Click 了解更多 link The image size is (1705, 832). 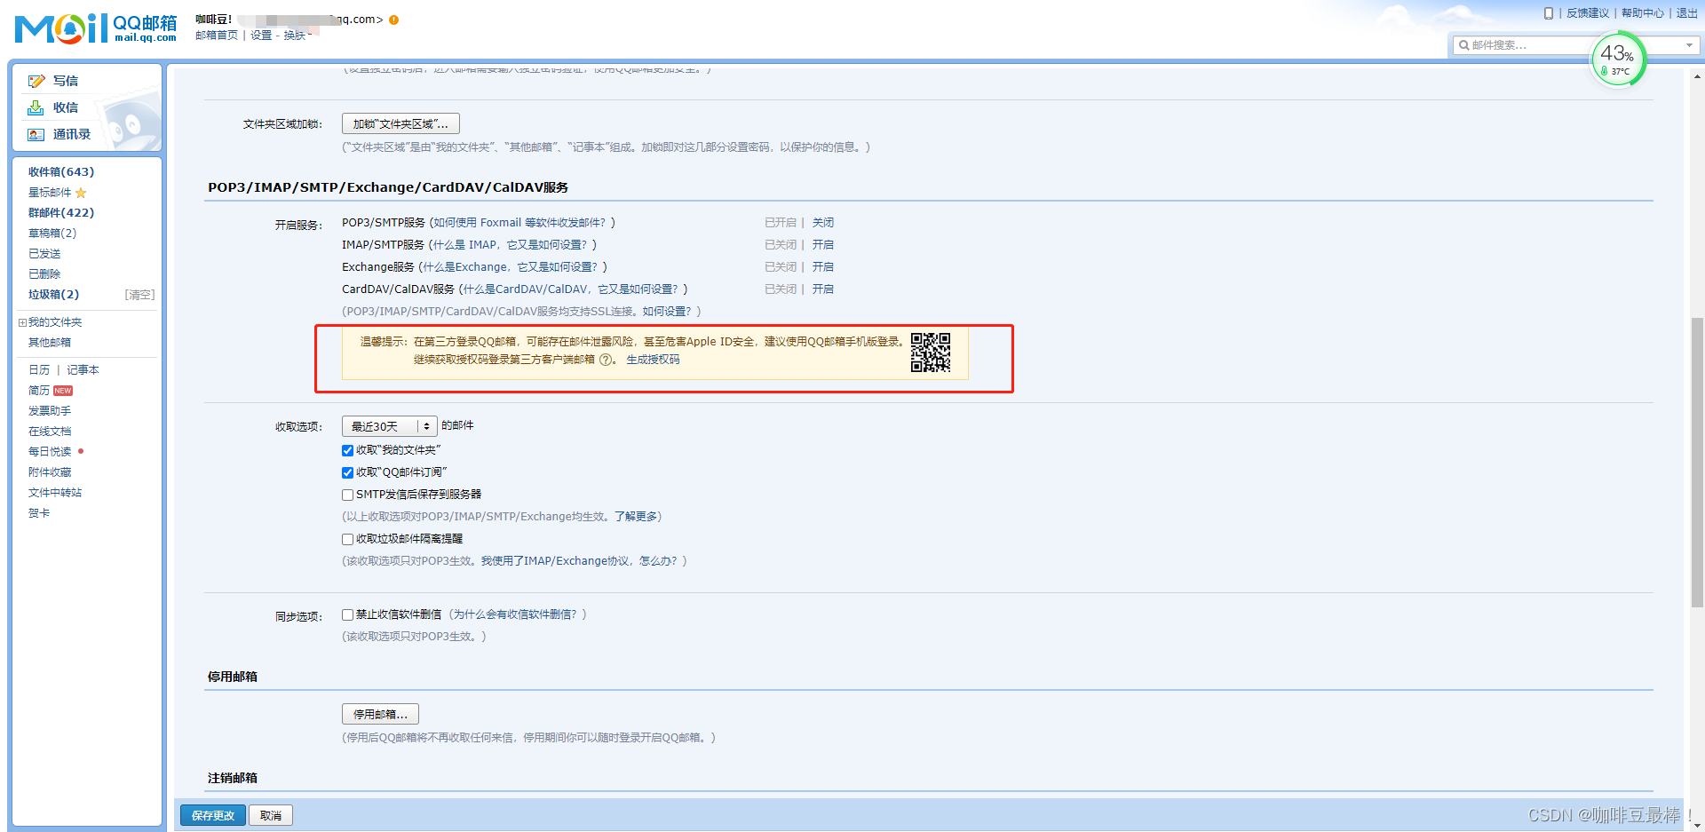pyautogui.click(x=636, y=517)
